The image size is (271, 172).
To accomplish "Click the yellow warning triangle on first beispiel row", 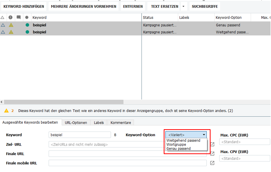I will 10,25.
